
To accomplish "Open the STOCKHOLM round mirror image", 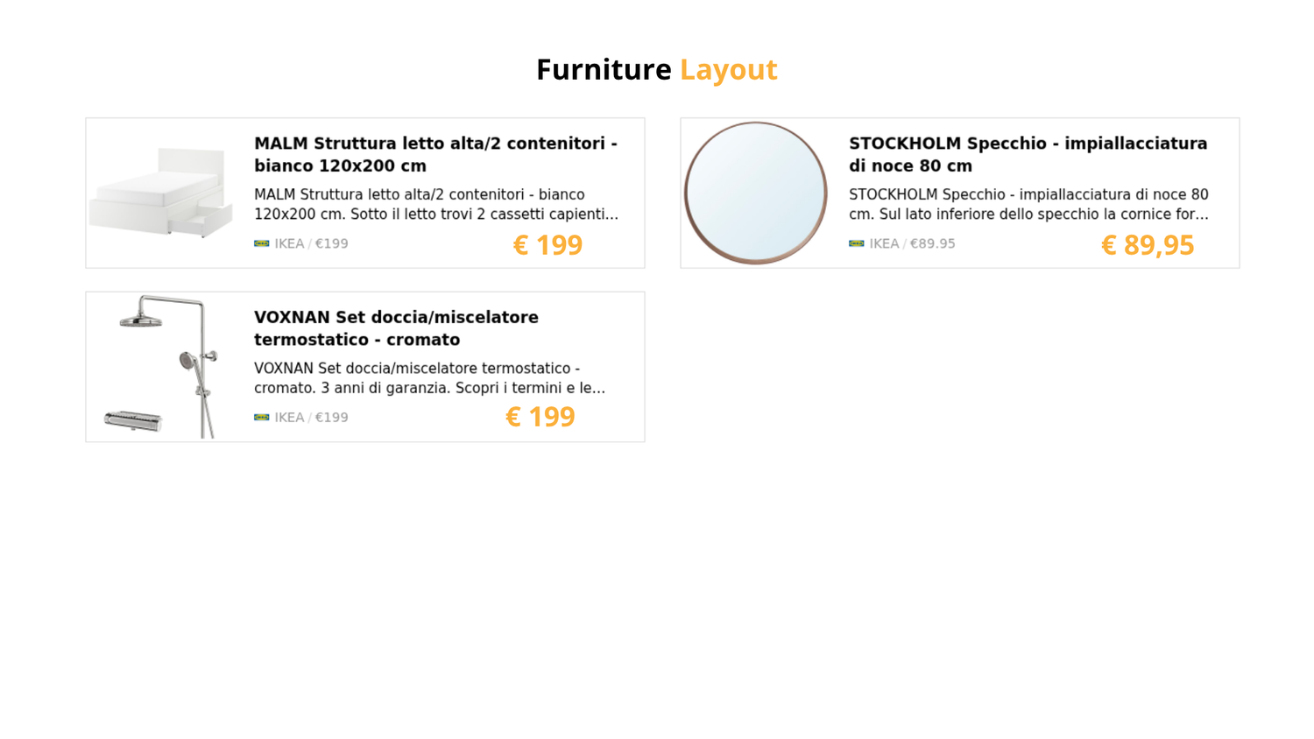I will (755, 193).
